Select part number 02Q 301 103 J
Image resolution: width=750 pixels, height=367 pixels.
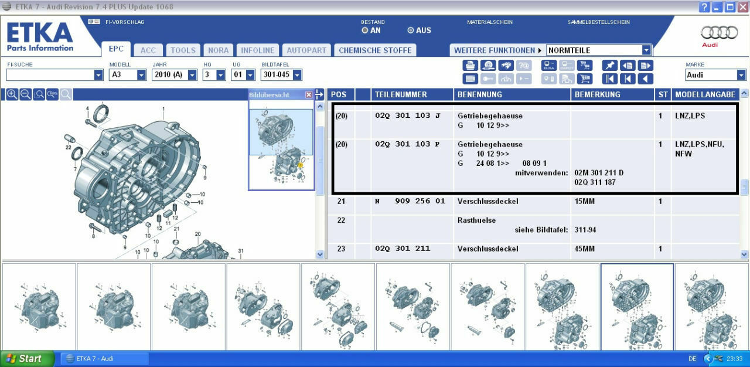(x=407, y=116)
